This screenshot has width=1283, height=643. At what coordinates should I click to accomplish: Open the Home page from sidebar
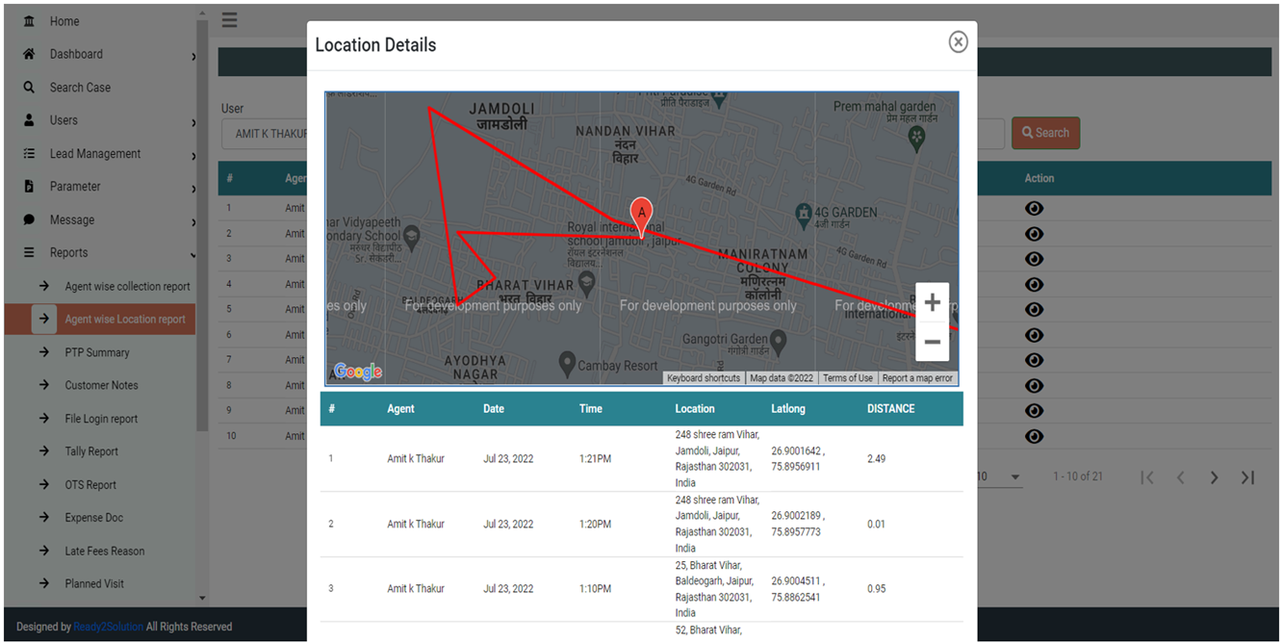[26, 20]
